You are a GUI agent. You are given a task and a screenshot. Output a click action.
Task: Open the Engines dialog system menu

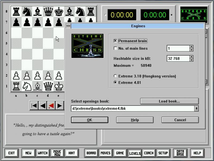68,26
